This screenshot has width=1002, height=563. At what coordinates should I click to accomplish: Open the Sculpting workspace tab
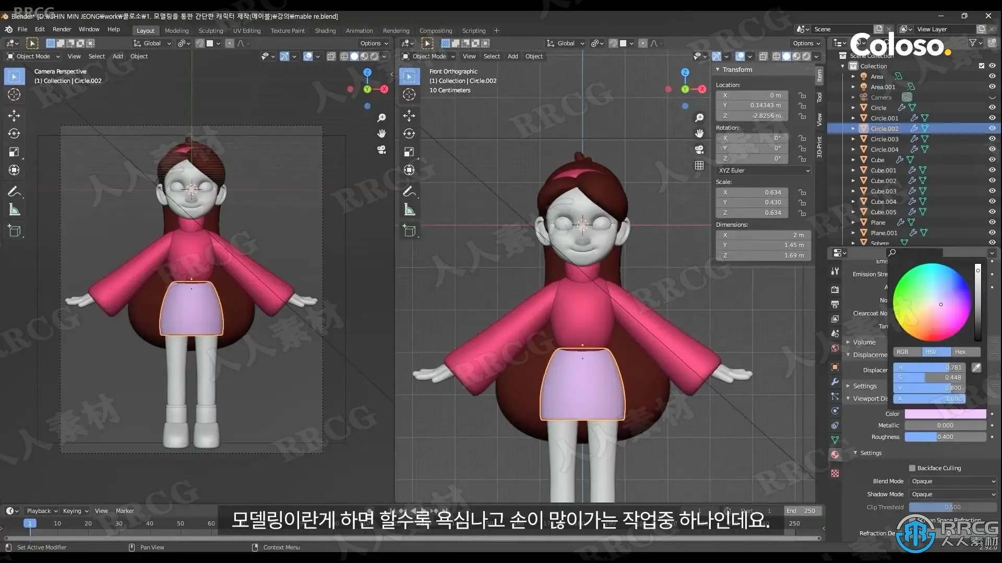(210, 31)
